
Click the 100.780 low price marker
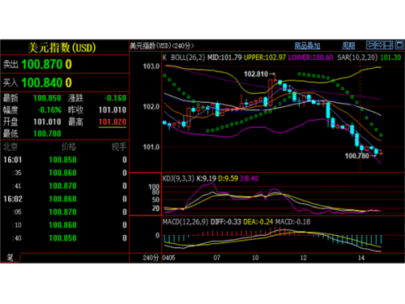[x=357, y=156]
